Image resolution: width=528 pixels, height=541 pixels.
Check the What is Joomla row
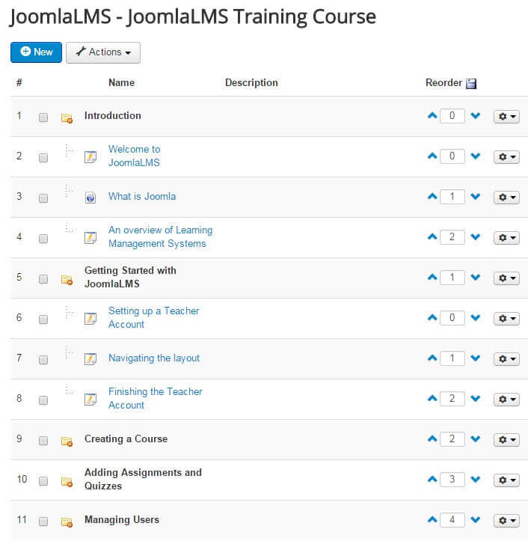(x=43, y=198)
